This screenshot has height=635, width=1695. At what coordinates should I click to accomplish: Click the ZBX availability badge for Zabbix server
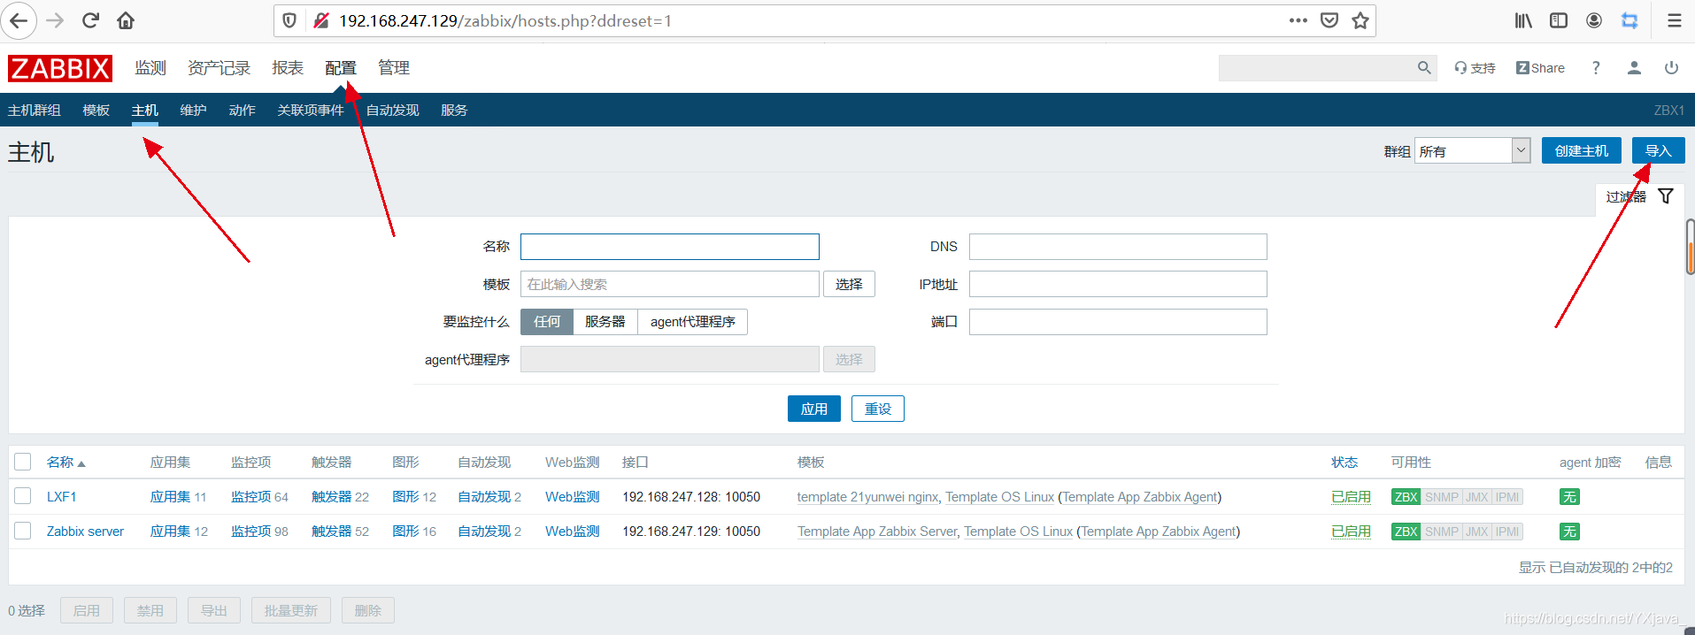coord(1406,532)
